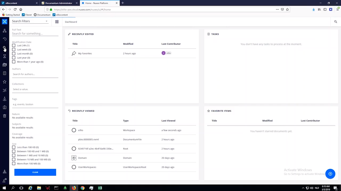Open the Collections Select a value dropdown
The width and height of the screenshot is (341, 191).
coord(35,89)
